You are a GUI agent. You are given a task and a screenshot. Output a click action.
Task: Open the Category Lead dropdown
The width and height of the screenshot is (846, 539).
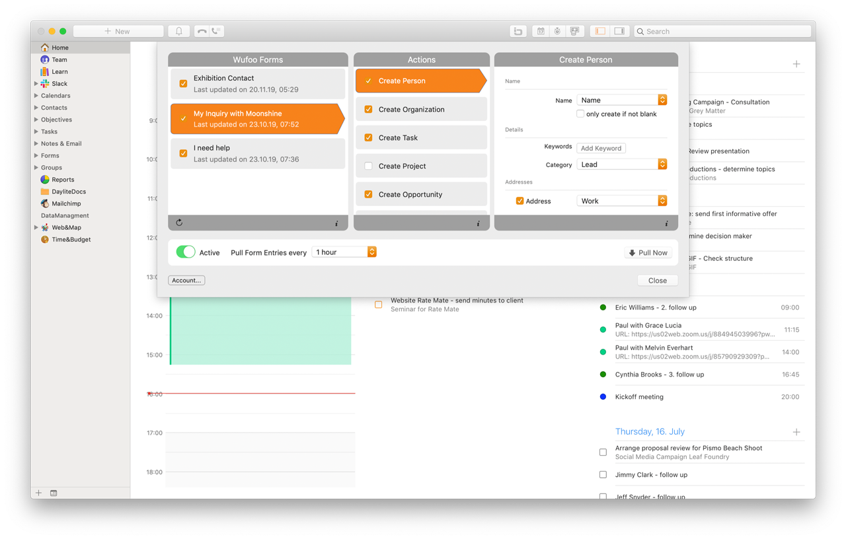coord(622,164)
